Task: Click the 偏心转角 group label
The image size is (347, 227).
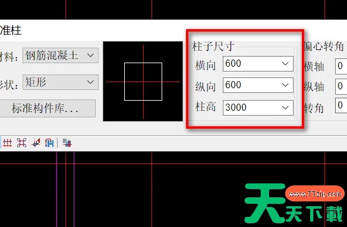Action: tap(324, 46)
